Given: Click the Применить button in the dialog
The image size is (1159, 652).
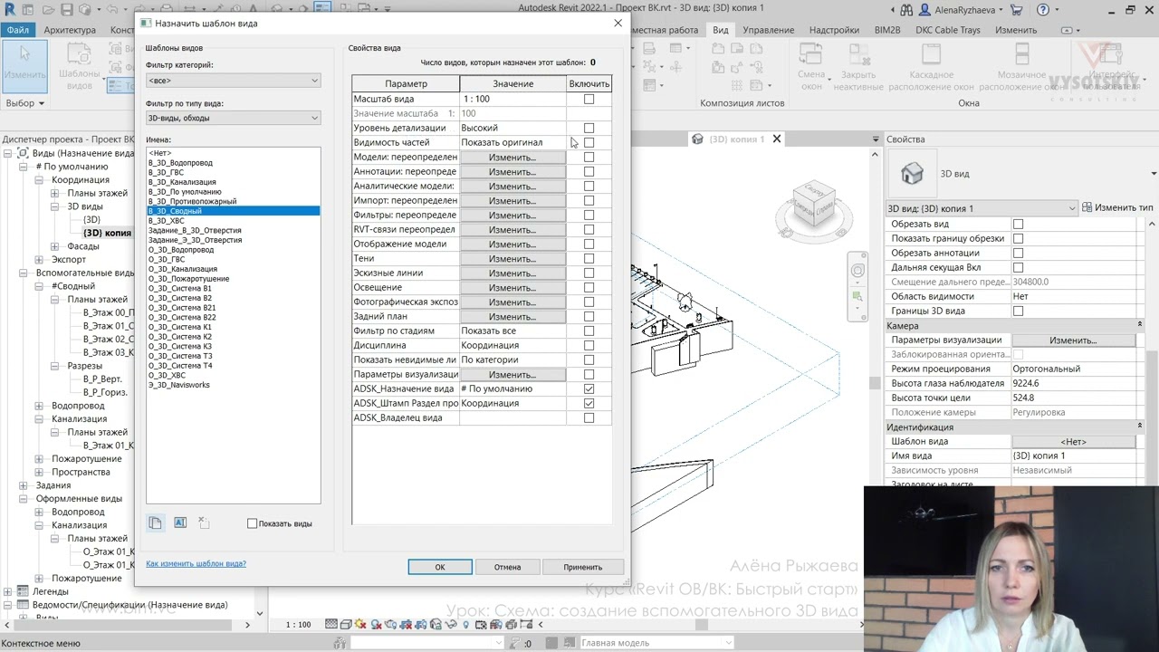Looking at the screenshot, I should 583,567.
